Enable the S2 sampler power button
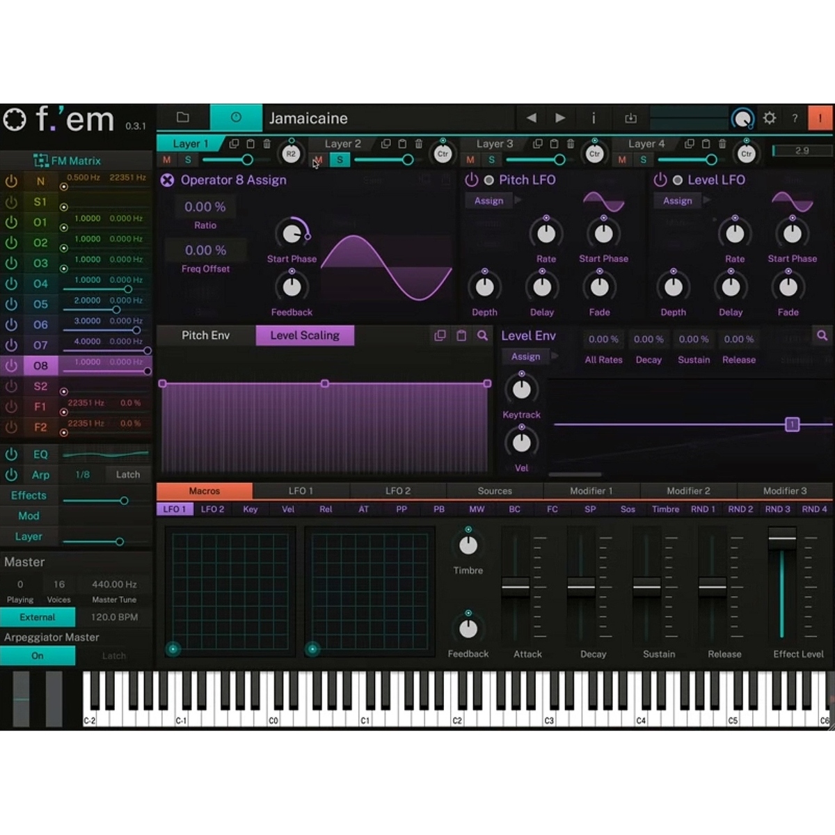 tap(11, 385)
